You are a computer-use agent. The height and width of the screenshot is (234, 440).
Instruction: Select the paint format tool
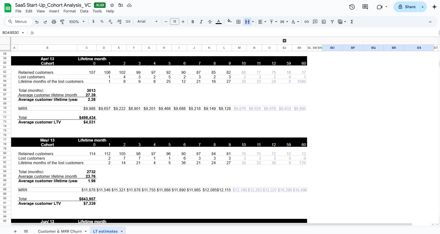62,22
